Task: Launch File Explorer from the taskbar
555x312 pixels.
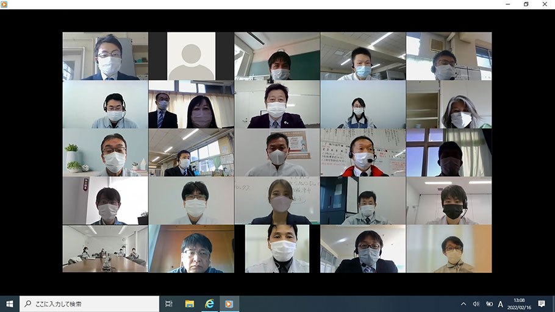Action: (189, 303)
